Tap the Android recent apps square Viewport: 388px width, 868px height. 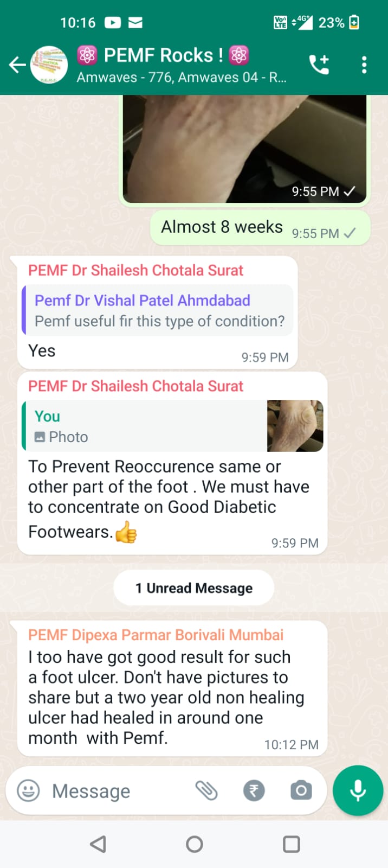(292, 844)
